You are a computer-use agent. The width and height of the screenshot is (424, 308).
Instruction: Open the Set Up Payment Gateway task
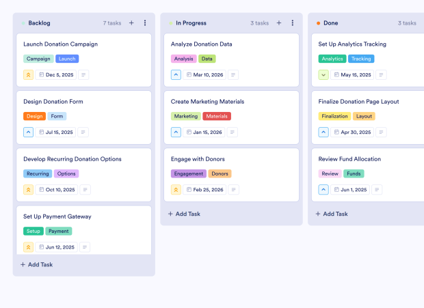[57, 216]
